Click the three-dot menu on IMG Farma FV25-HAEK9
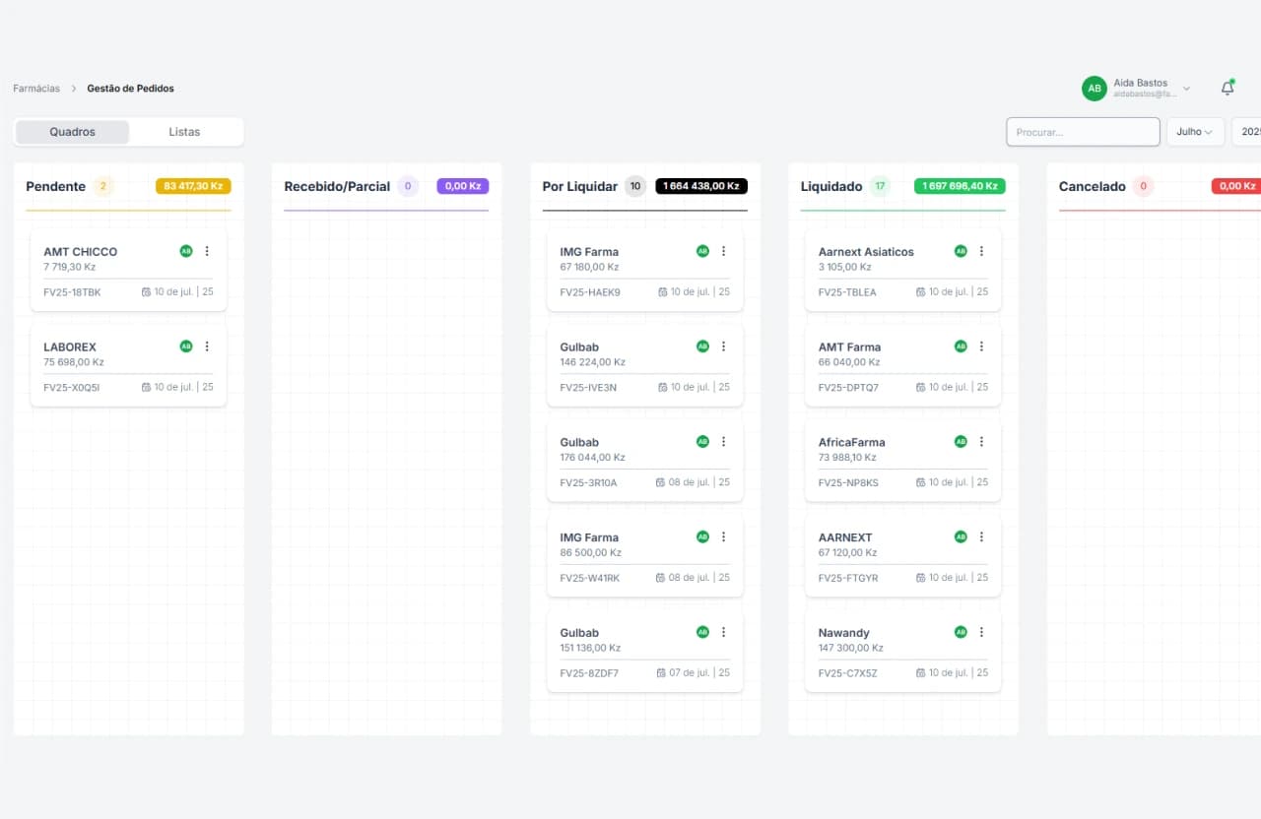The width and height of the screenshot is (1261, 819). pos(723,251)
